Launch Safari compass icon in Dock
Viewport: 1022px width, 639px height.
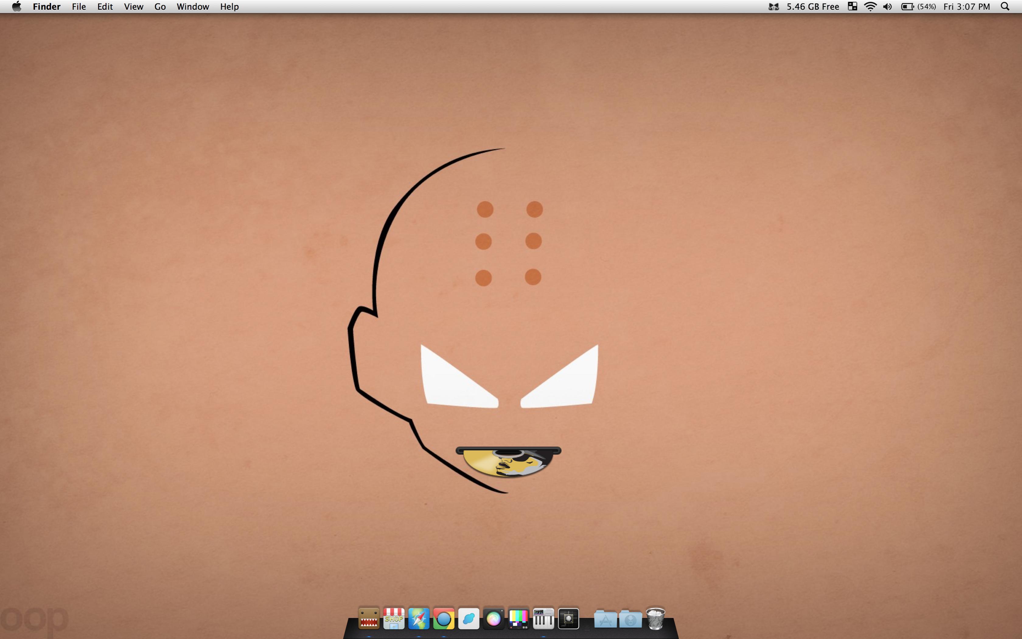tap(419, 618)
